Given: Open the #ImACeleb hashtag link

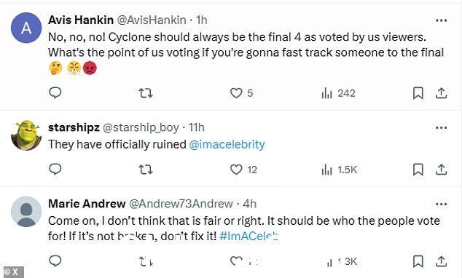Looking at the screenshot, I should (248, 236).
